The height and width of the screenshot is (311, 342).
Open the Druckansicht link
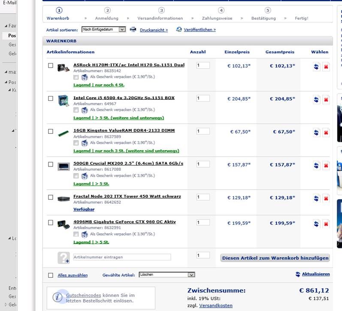pyautogui.click(x=154, y=30)
